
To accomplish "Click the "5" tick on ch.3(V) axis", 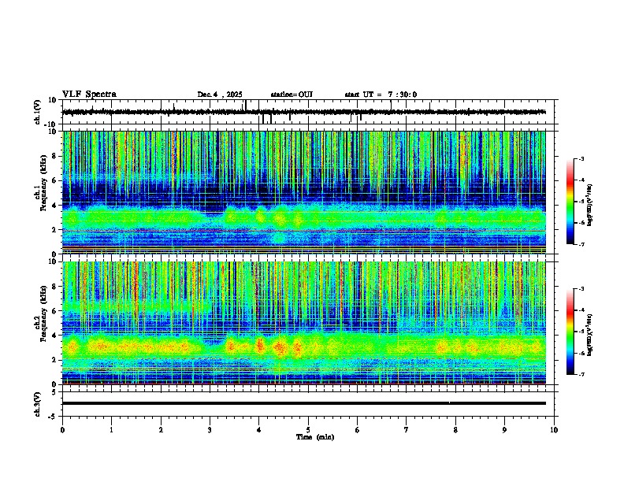I will click(54, 392).
